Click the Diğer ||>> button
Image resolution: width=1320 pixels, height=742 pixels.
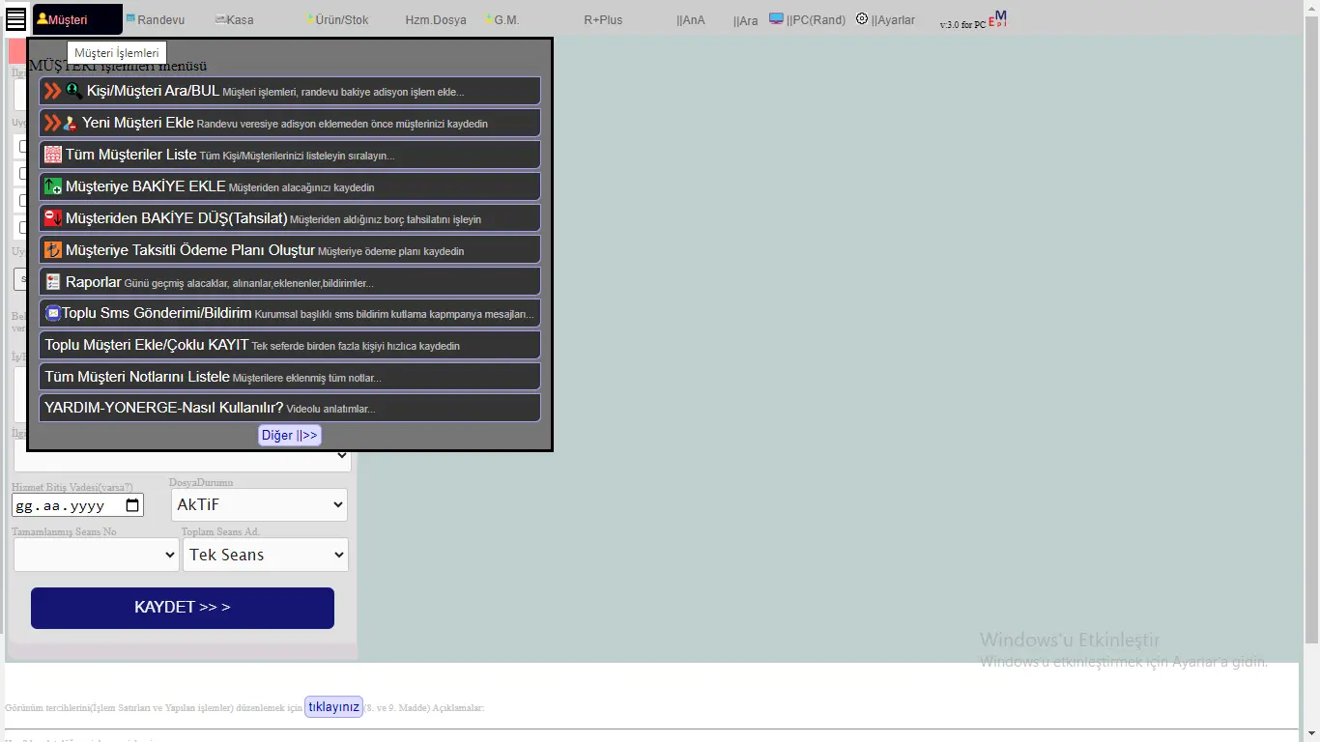[x=289, y=435]
